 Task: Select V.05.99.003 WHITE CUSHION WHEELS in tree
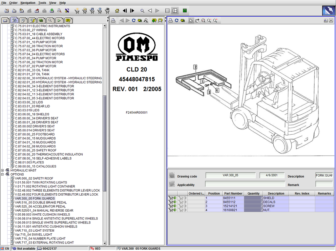[42, 214]
